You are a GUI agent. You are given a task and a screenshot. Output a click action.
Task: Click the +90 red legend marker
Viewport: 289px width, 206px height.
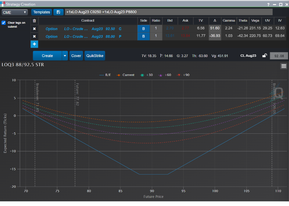click(x=179, y=75)
